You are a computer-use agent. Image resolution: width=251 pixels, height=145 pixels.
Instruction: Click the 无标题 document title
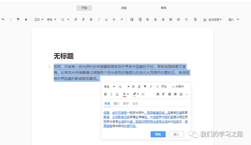coord(63,56)
